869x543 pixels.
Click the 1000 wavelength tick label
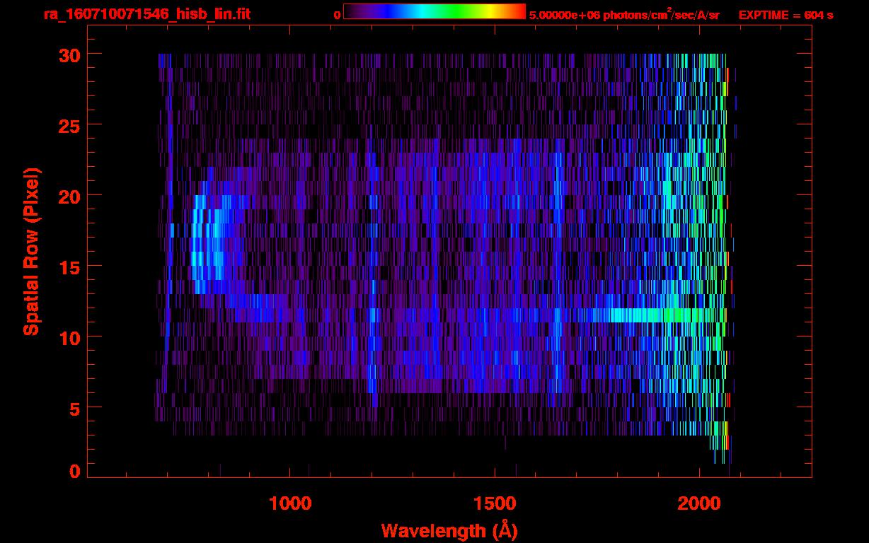click(x=290, y=503)
